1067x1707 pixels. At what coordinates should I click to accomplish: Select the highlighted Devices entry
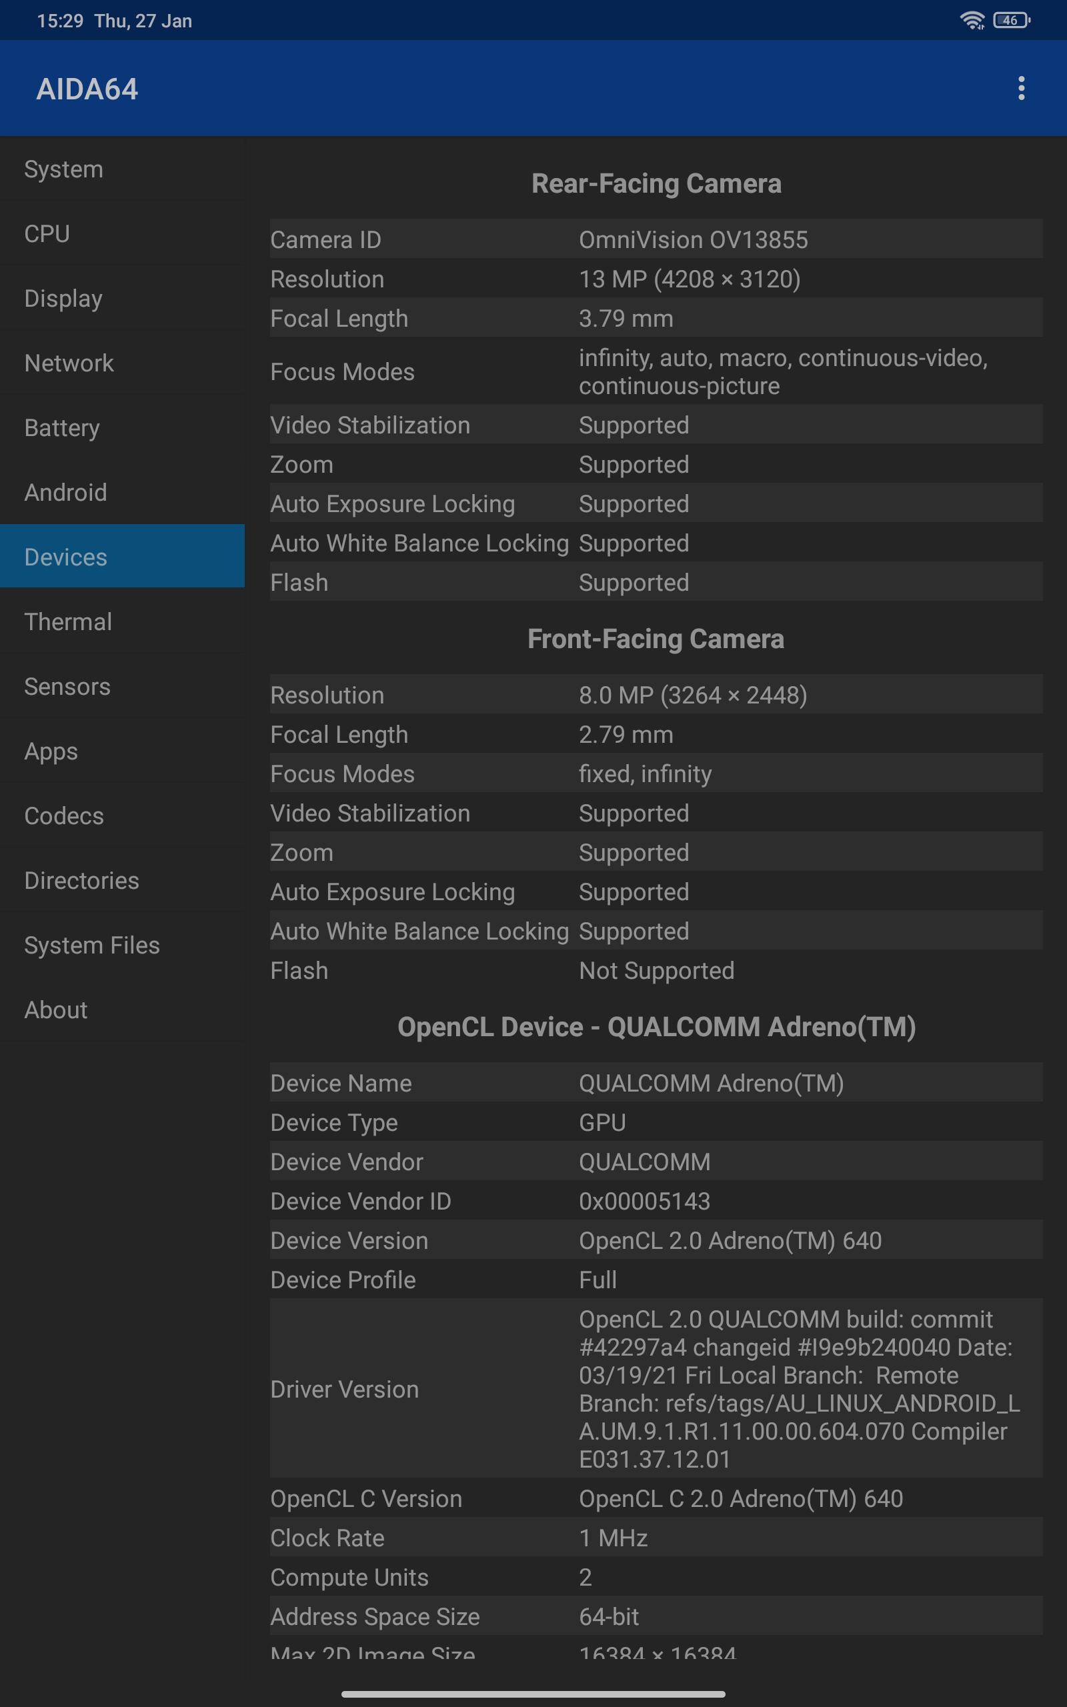click(x=123, y=557)
